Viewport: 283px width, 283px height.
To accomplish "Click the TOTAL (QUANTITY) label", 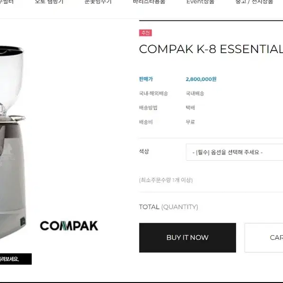I will (x=169, y=207).
